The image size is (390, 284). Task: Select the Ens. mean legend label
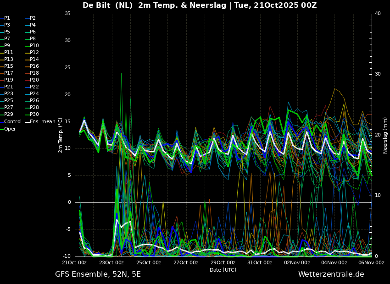coord(43,122)
